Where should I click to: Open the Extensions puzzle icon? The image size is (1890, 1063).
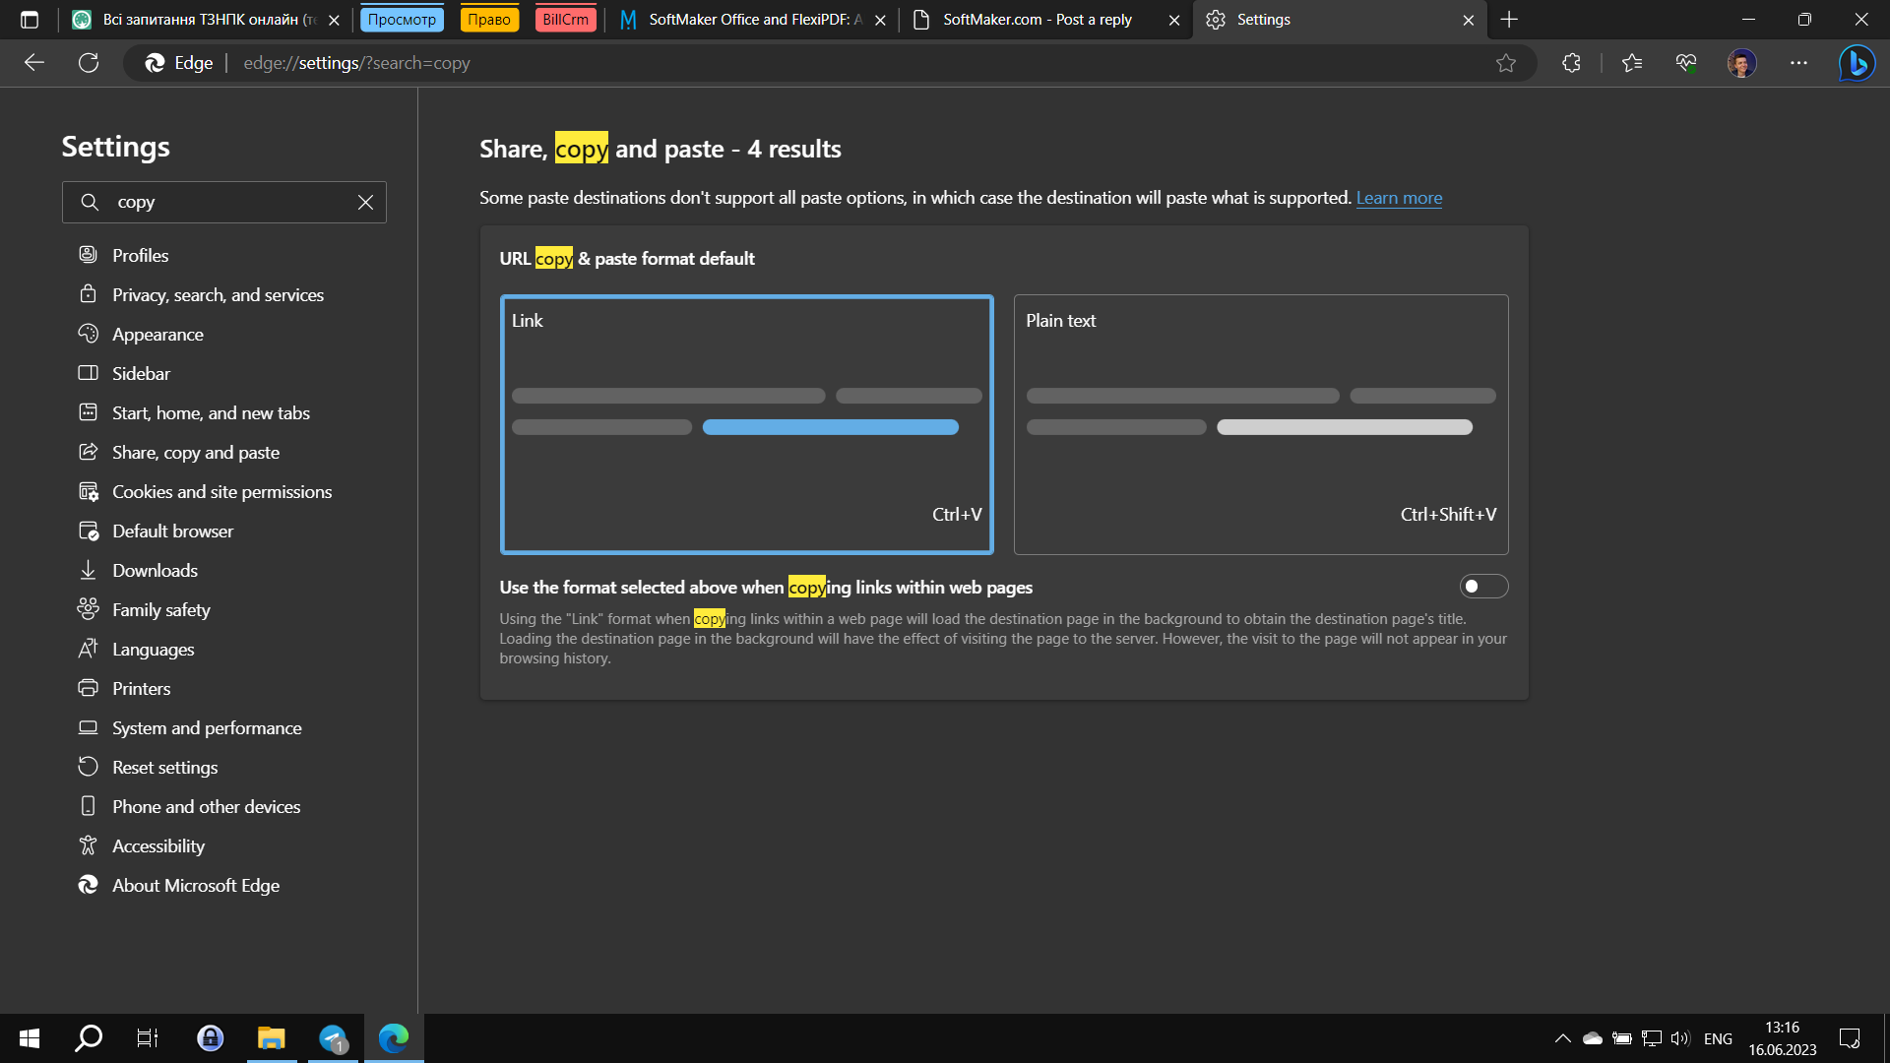[1571, 63]
